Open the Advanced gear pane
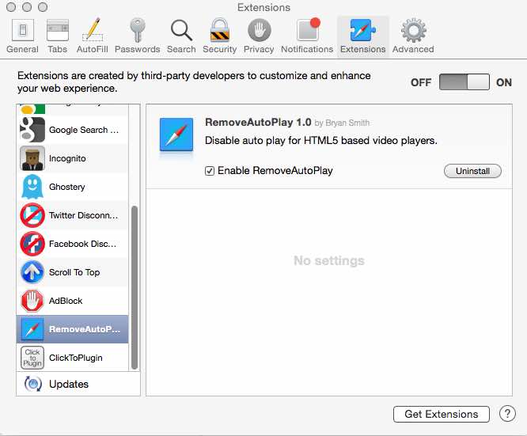Viewport: 527px width, 436px height. (x=413, y=36)
